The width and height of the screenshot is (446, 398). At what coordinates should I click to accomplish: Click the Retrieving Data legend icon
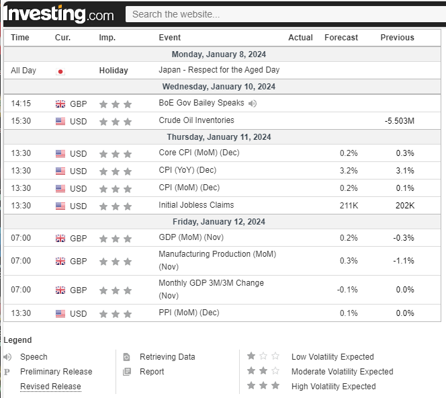(x=126, y=357)
